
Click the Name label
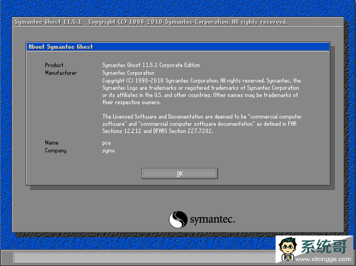coord(52,143)
